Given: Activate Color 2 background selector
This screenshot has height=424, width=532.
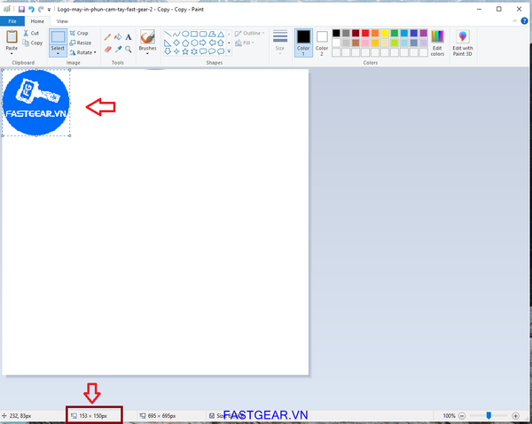Looking at the screenshot, I should (x=322, y=42).
